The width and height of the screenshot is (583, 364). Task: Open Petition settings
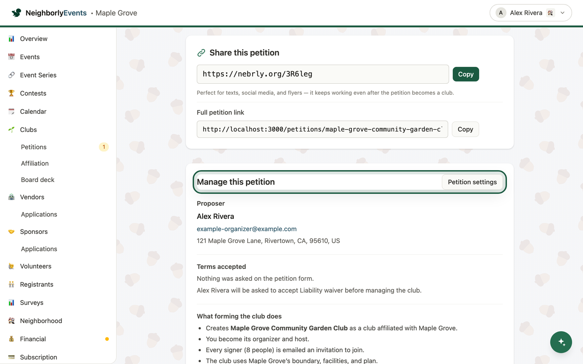(x=472, y=182)
